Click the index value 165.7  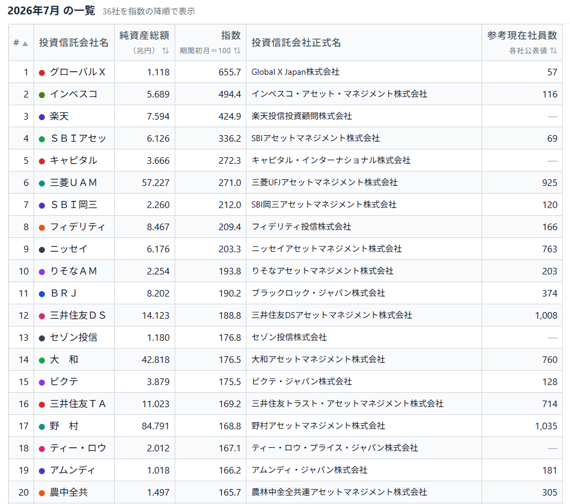click(x=230, y=493)
